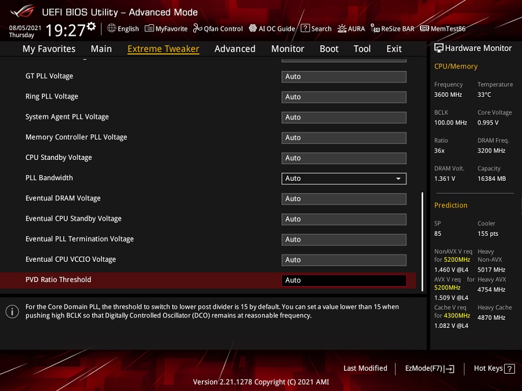Click the CPU Standby Voltage label

[59, 158]
